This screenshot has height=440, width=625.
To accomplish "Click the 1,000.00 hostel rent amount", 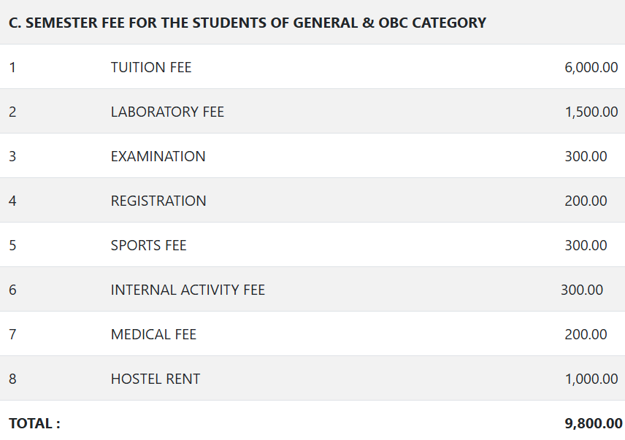I will pyautogui.click(x=591, y=379).
